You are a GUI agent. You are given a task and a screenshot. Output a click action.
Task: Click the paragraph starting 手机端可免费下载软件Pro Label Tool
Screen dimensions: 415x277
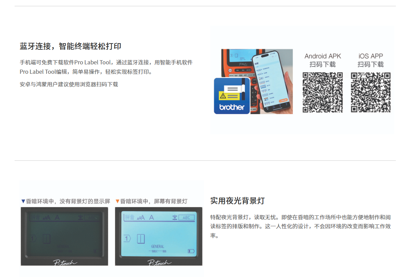tap(106, 67)
